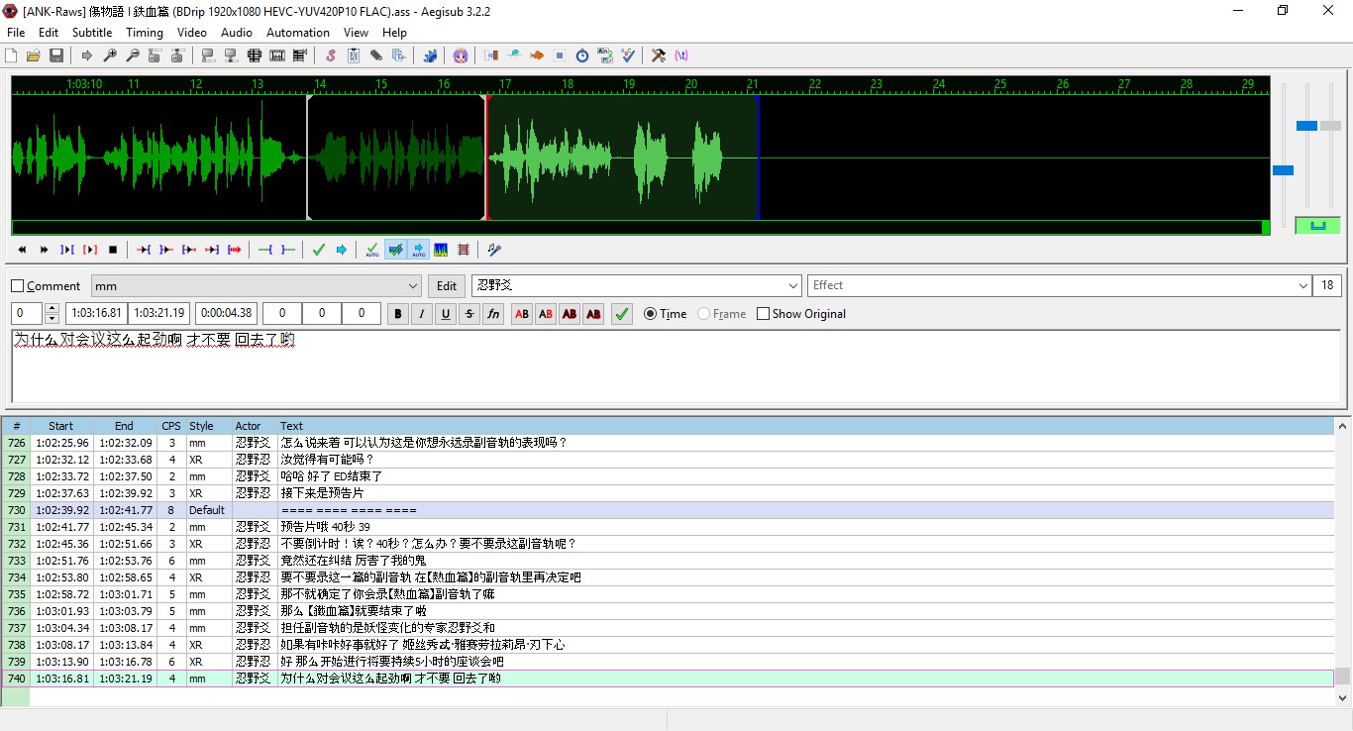Open the Styles Manager (pink S icon)
This screenshot has height=731, width=1353.
point(331,55)
